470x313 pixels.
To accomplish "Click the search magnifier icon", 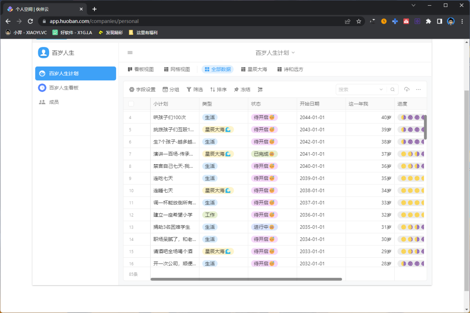I will [x=392, y=89].
